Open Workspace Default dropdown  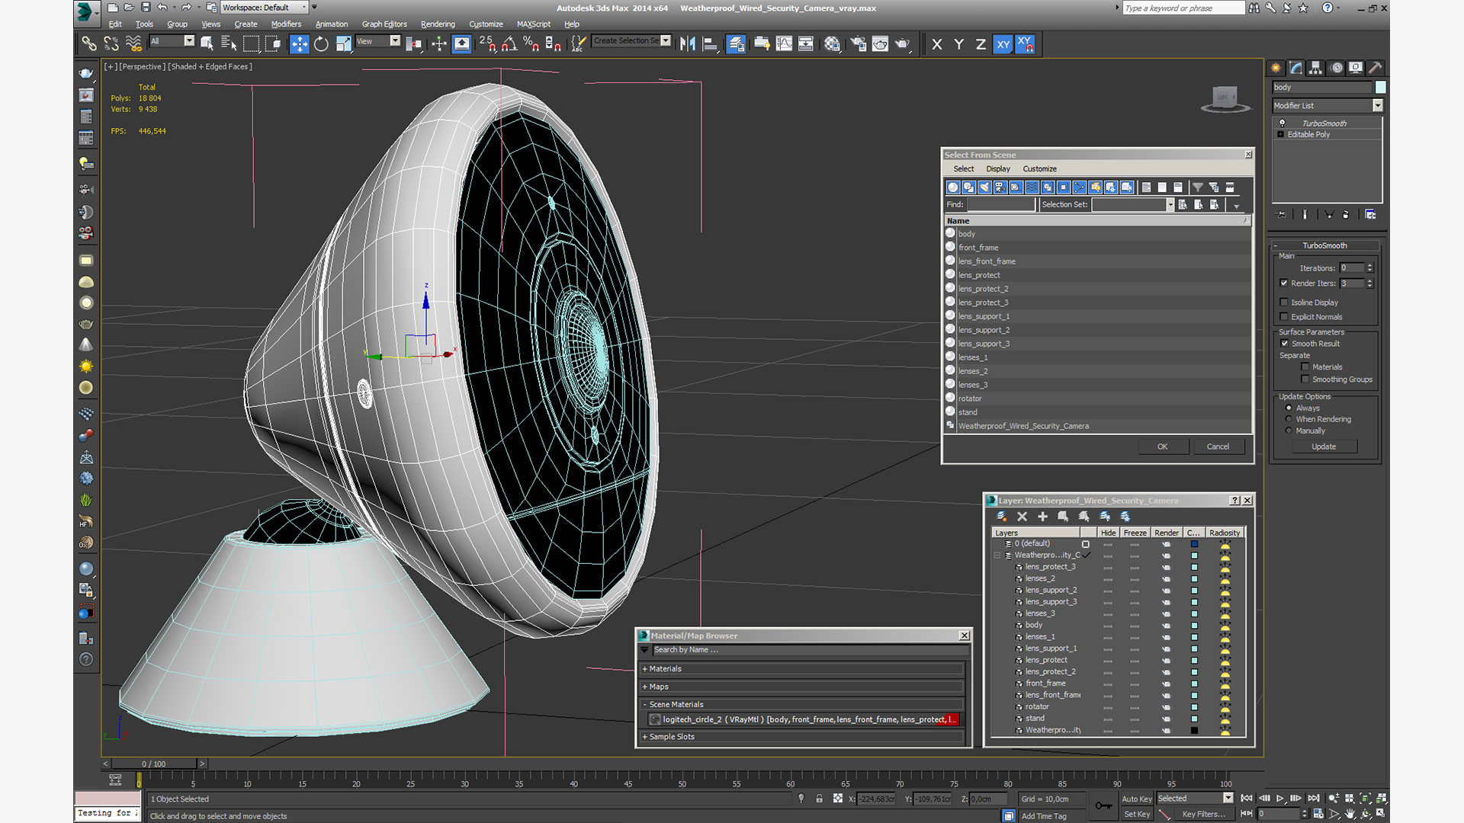point(265,8)
